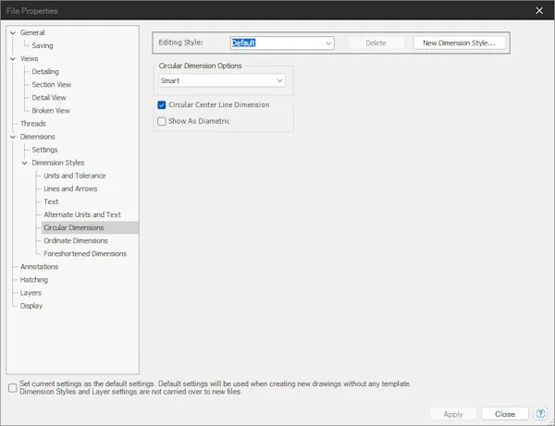Image resolution: width=555 pixels, height=426 pixels.
Task: Select Detailing in the tree
Action: pyautogui.click(x=45, y=71)
